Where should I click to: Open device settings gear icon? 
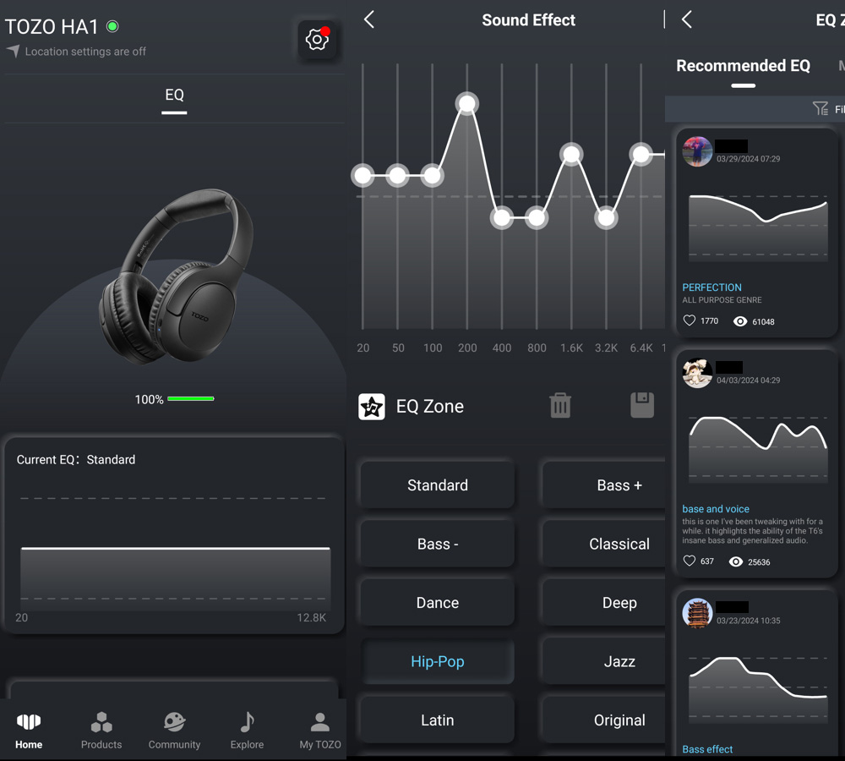click(x=318, y=40)
